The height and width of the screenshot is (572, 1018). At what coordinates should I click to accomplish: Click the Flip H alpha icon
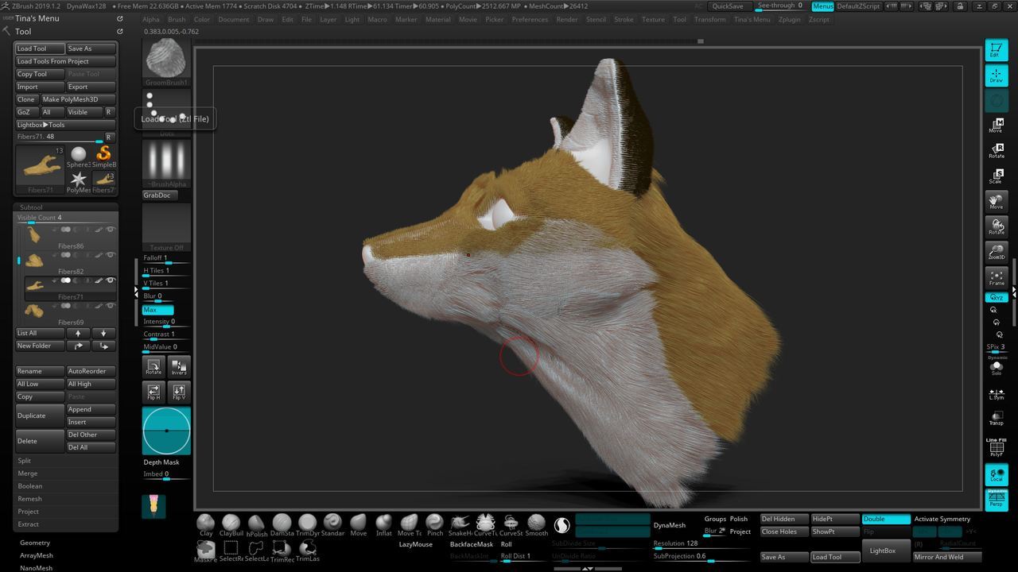click(x=153, y=392)
